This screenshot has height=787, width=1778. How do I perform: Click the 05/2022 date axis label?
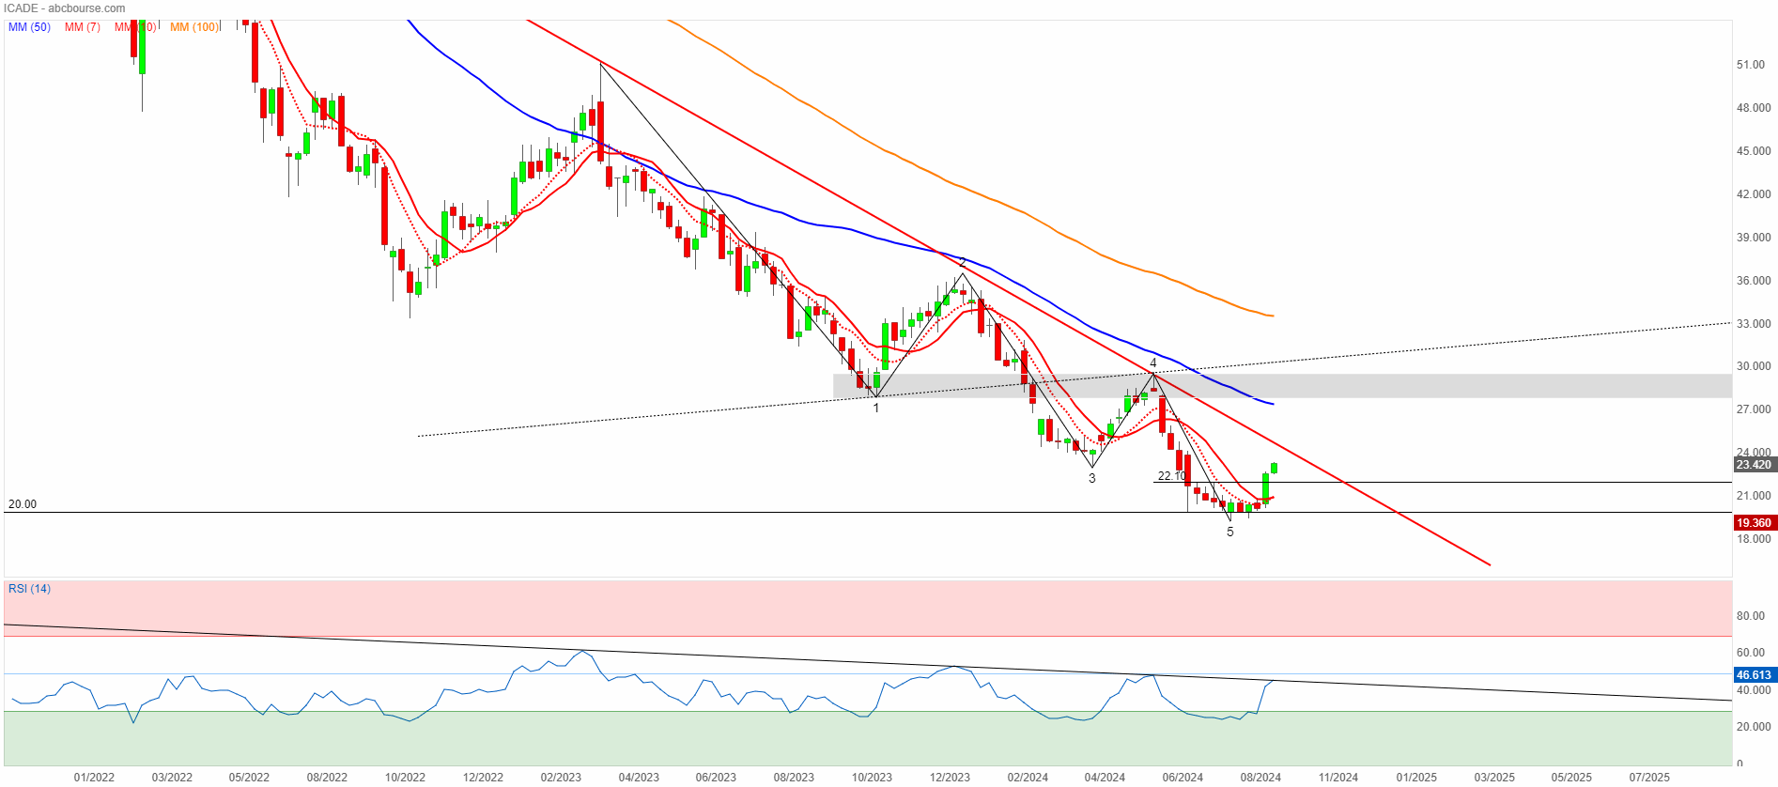tap(249, 778)
